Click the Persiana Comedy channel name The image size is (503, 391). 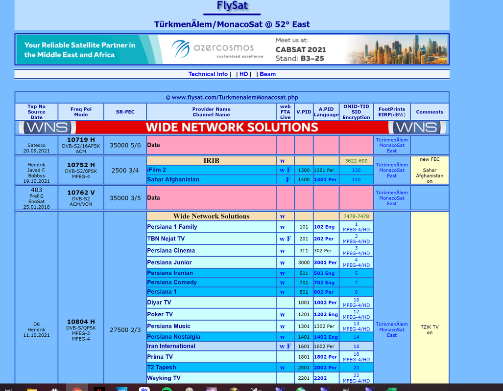(172, 282)
